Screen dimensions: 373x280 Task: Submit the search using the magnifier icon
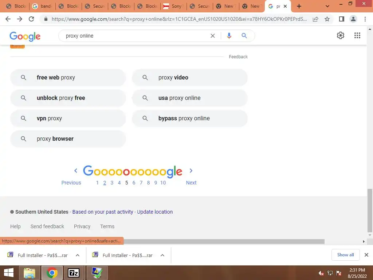pyautogui.click(x=244, y=36)
